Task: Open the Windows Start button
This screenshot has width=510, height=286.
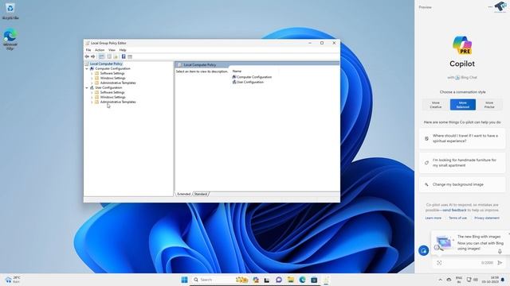Action: tap(184, 280)
